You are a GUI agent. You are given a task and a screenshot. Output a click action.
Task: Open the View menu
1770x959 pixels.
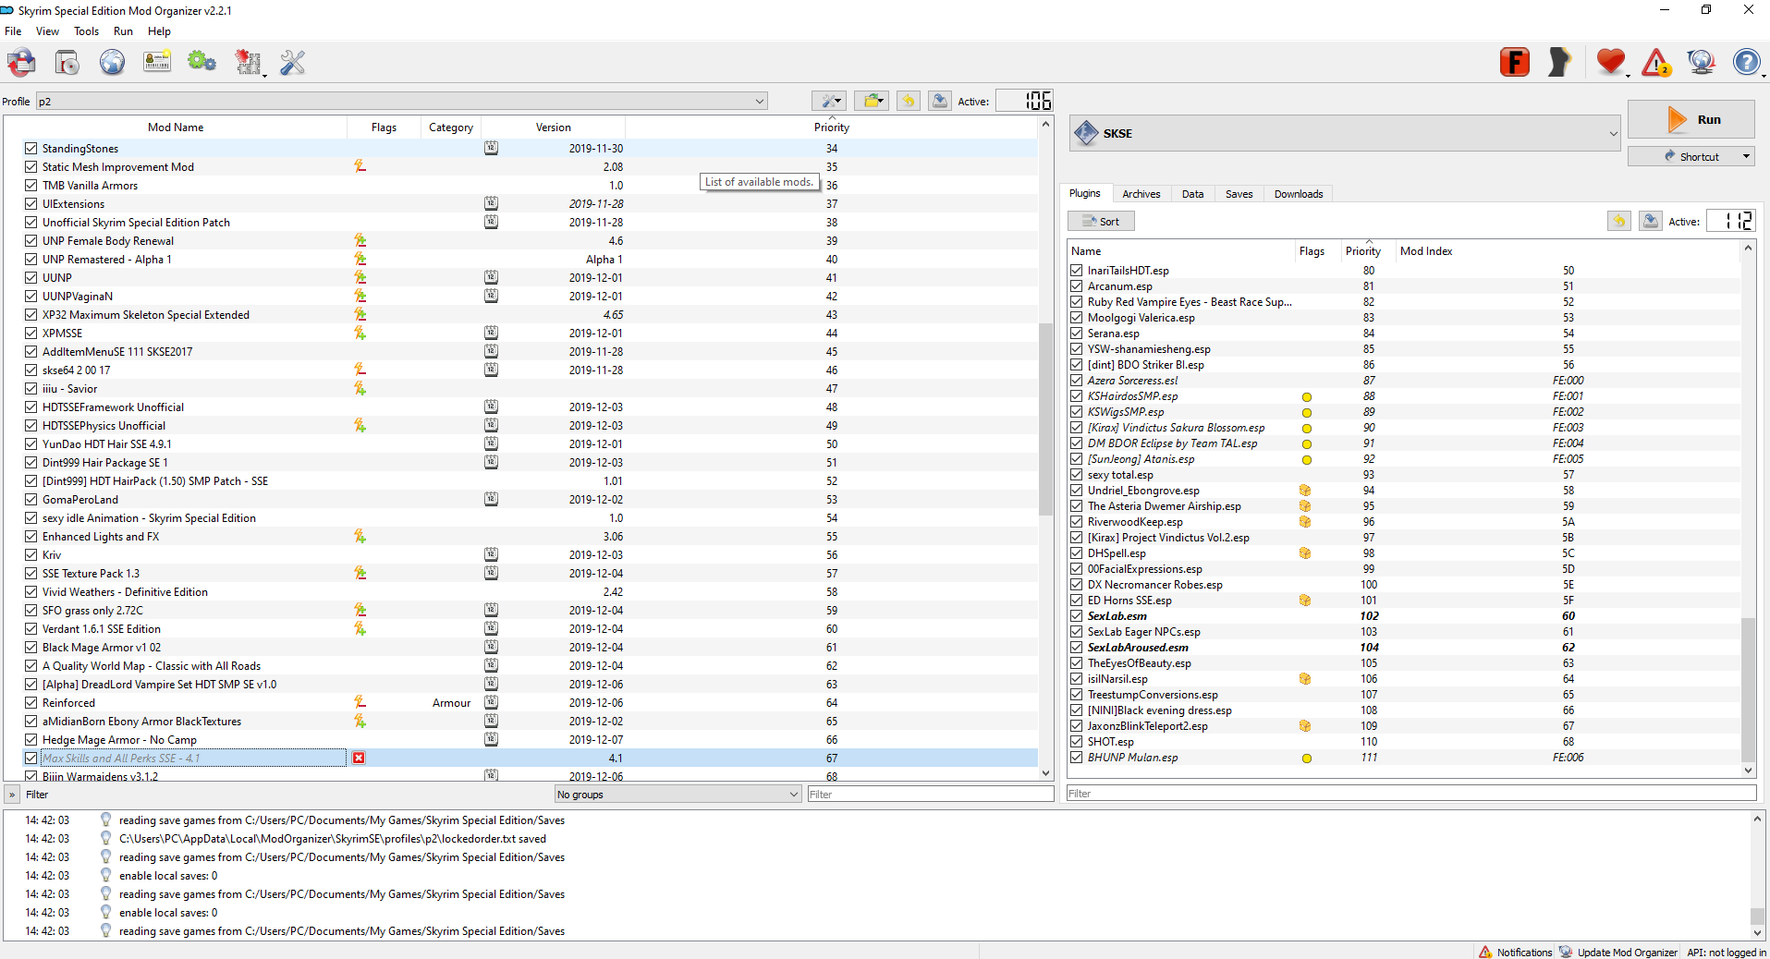click(x=47, y=31)
